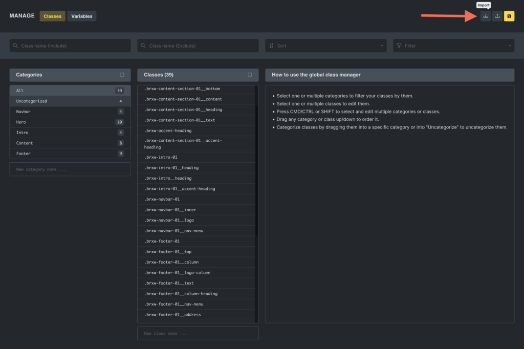Click the Import icon button
The image size is (524, 349).
485,16
